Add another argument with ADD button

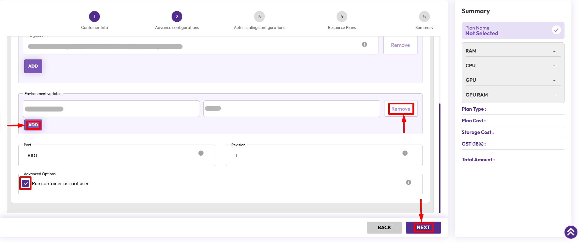[x=33, y=66]
